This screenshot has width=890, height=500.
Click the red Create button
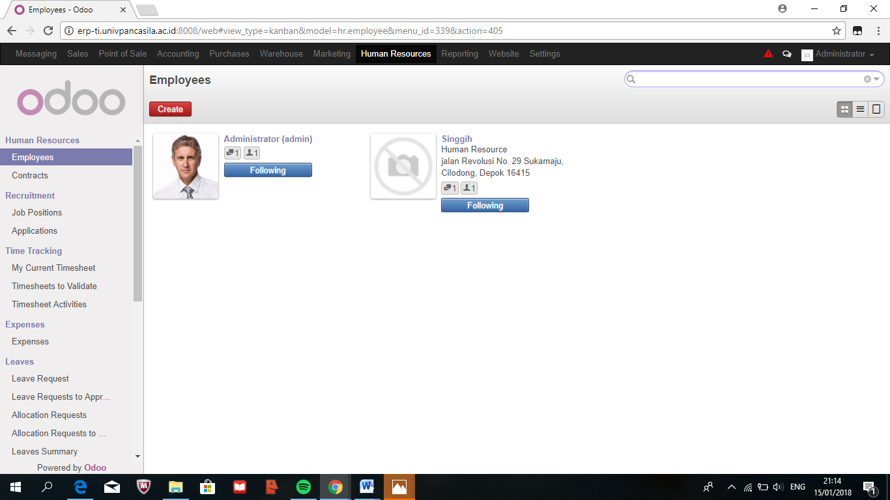click(170, 109)
